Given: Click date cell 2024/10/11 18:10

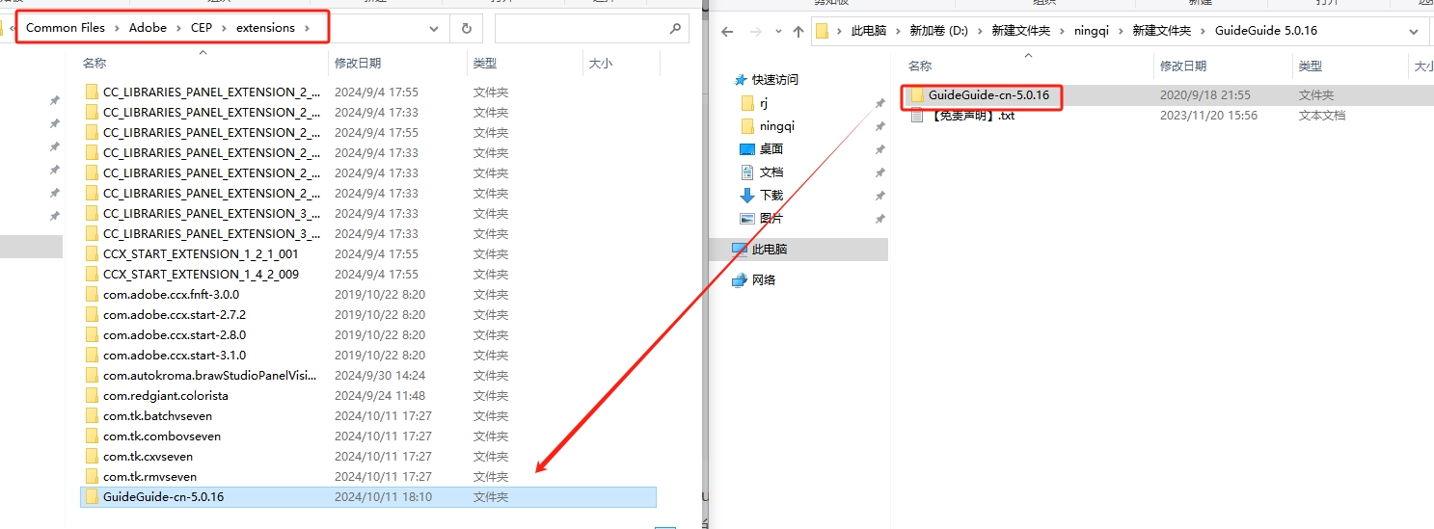Looking at the screenshot, I should click(x=383, y=497).
